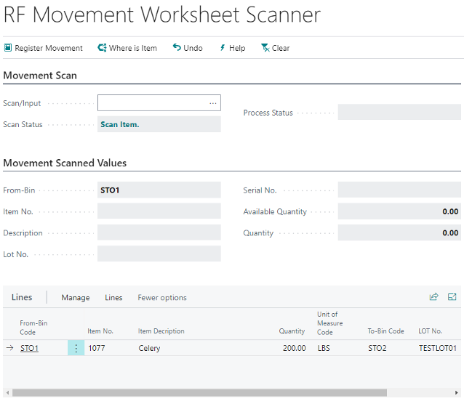Screen dimensions: 464x401
Task: Click the share icon in Lines section
Action: coord(434,297)
